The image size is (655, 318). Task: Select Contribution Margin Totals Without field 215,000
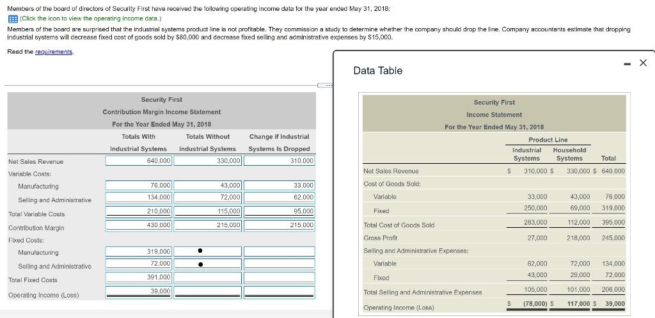pos(208,225)
